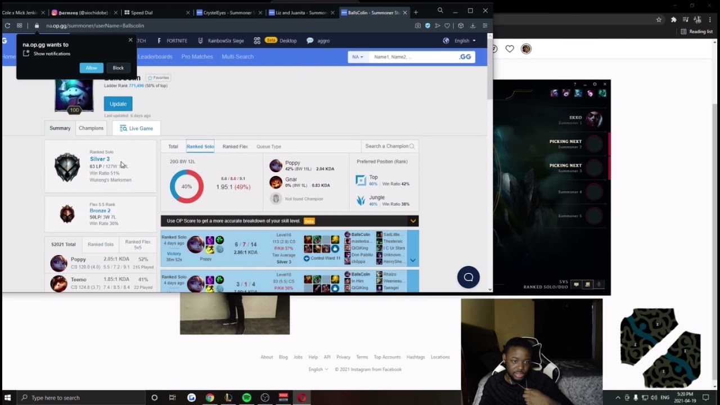The width and height of the screenshot is (720, 405).
Task: Reload the op.gg page
Action: pos(7,25)
